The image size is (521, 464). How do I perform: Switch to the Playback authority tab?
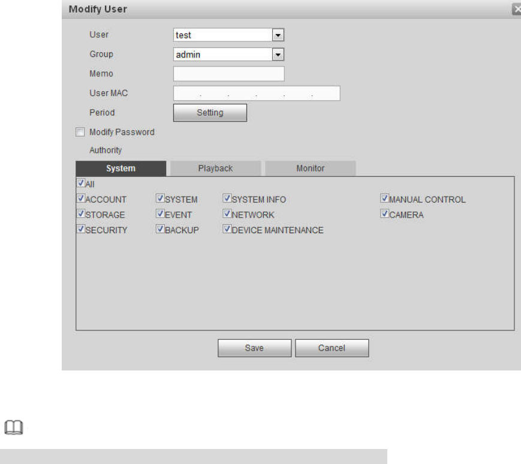(x=215, y=168)
